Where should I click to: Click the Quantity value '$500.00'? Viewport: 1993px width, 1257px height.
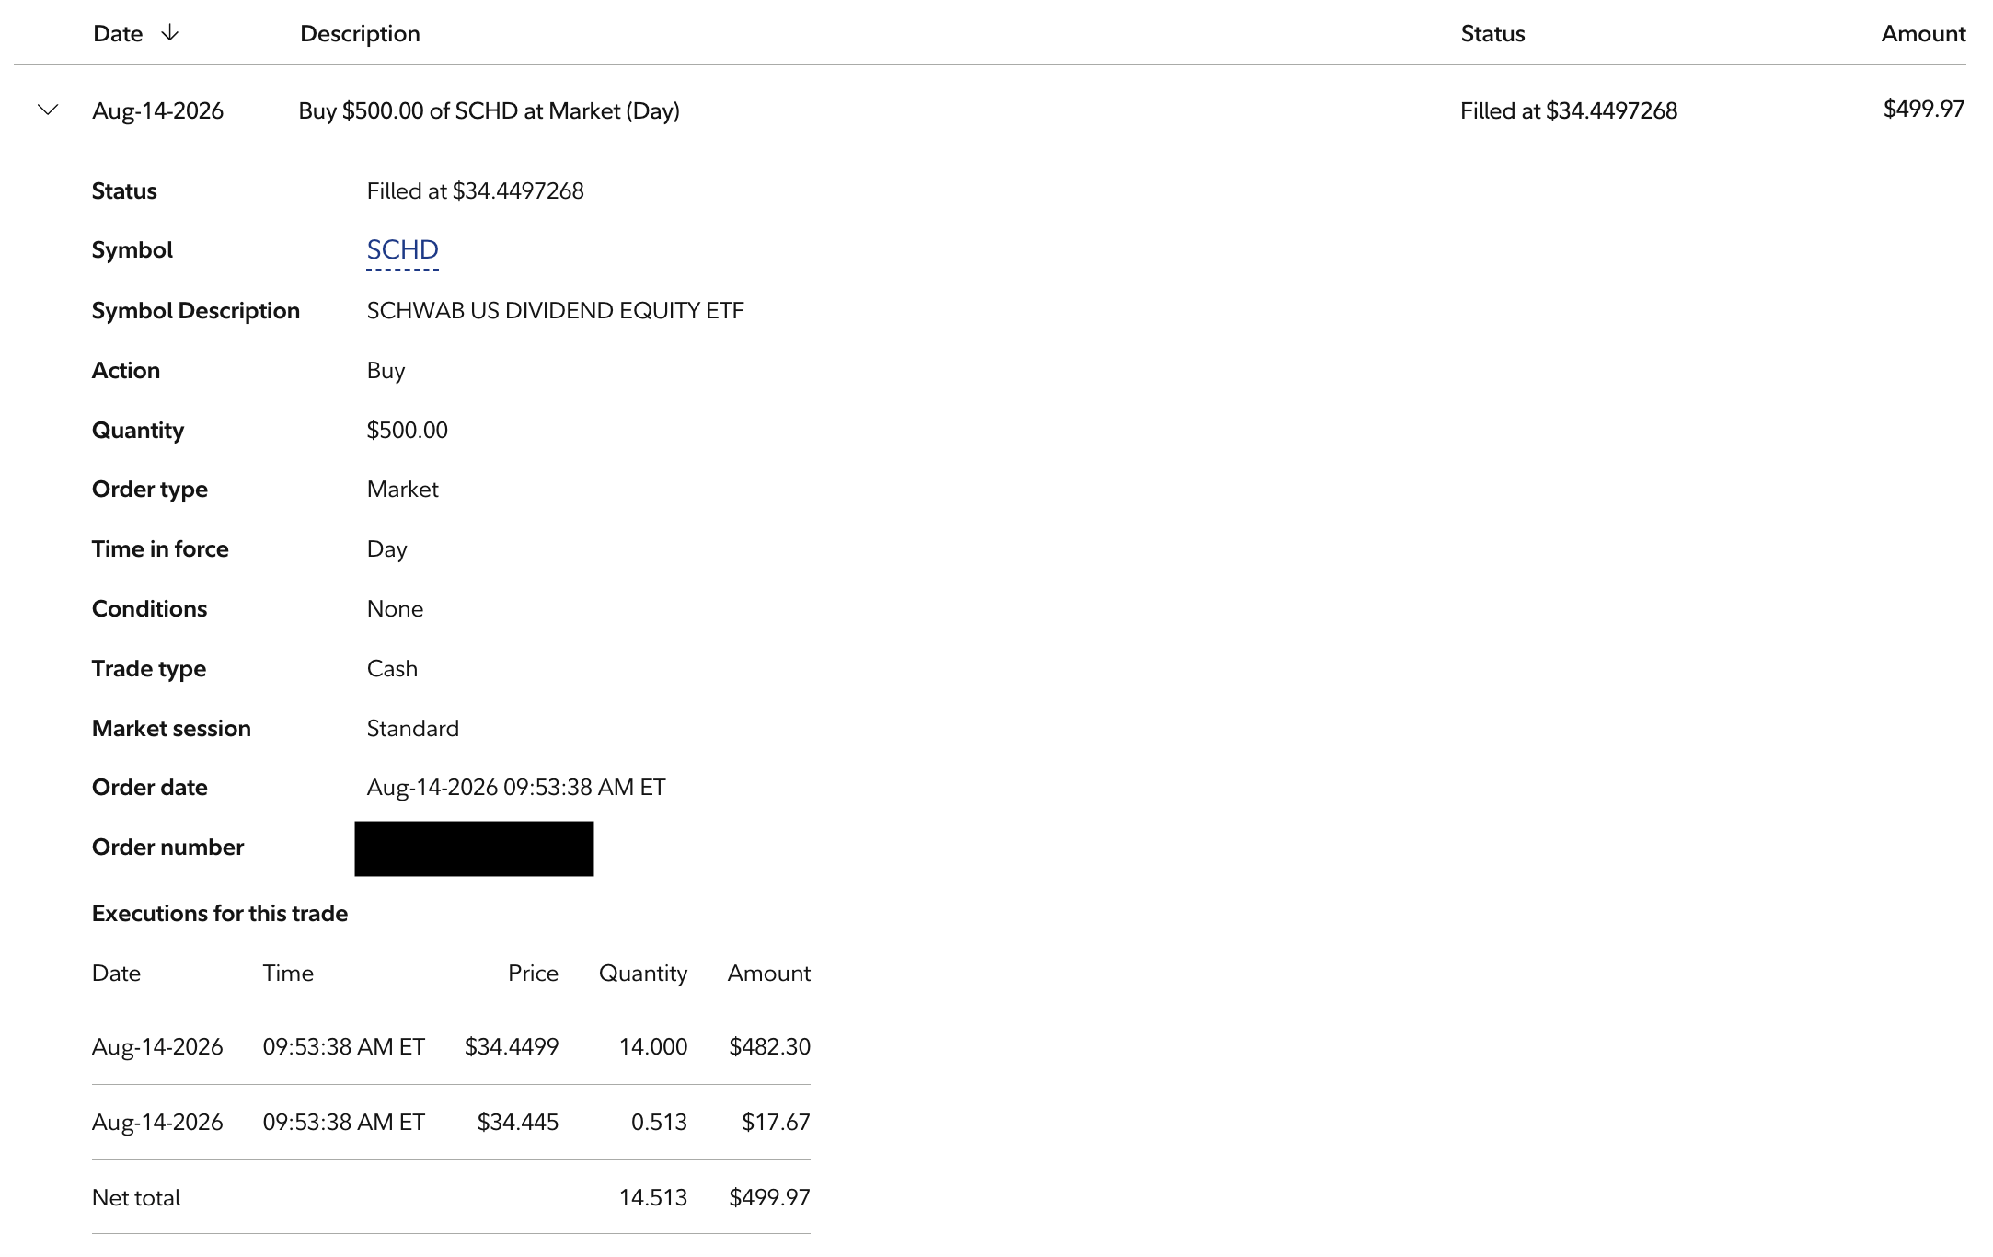(407, 431)
